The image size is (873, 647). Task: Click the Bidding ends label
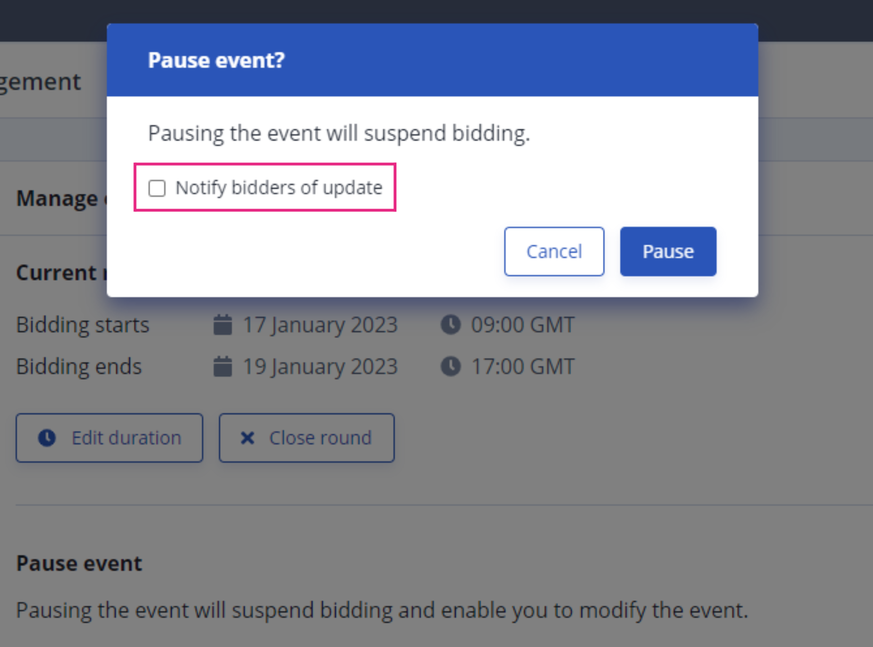pos(79,367)
